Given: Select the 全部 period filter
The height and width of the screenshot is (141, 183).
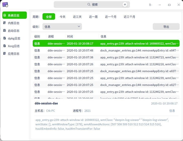Looking at the screenshot, I should (49, 17).
